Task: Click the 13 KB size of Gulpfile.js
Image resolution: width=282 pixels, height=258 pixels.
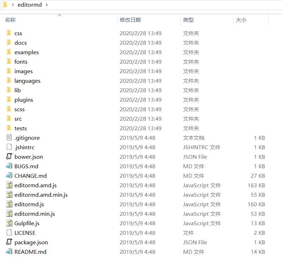Action: pos(258,223)
